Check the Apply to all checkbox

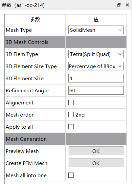point(71,127)
